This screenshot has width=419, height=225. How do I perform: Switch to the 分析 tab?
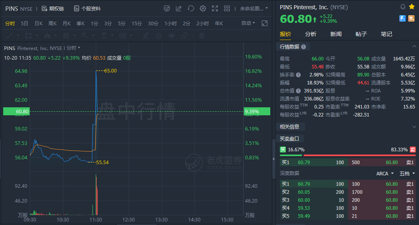[x=310, y=34]
